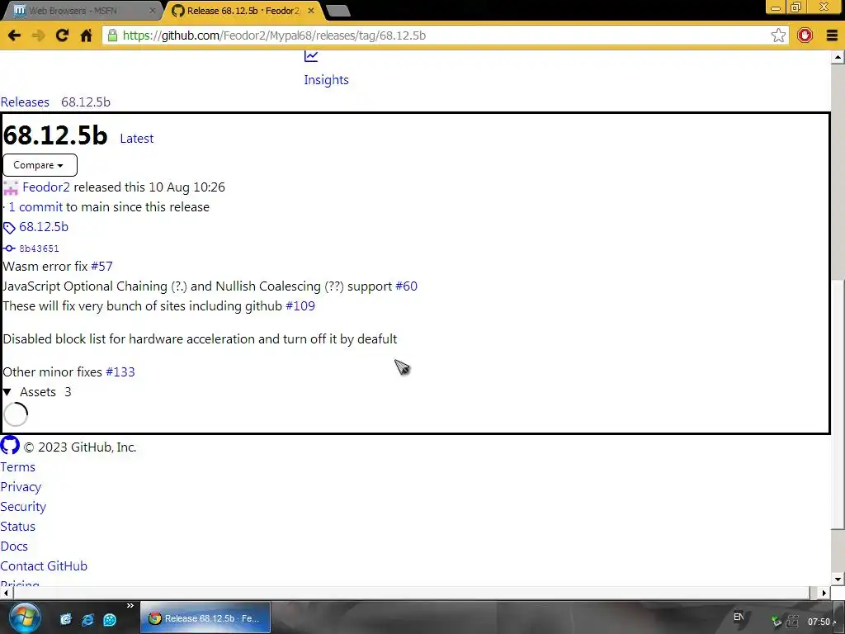Click the network tray icon
The image size is (845, 634).
777,622
